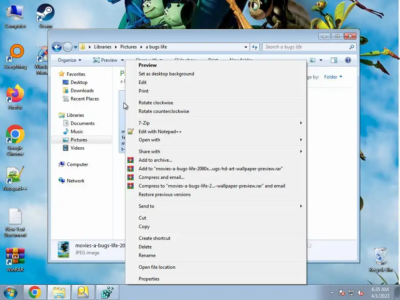Open the Steam desktop shortcut
400x300 pixels.
(45, 16)
